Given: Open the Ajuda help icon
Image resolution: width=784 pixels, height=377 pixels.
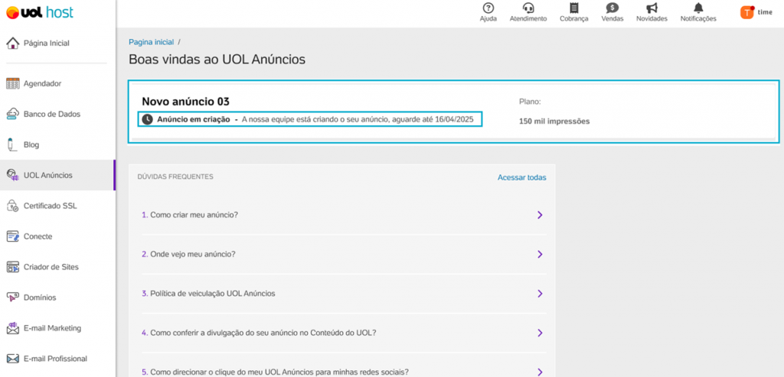Looking at the screenshot, I should pyautogui.click(x=488, y=8).
